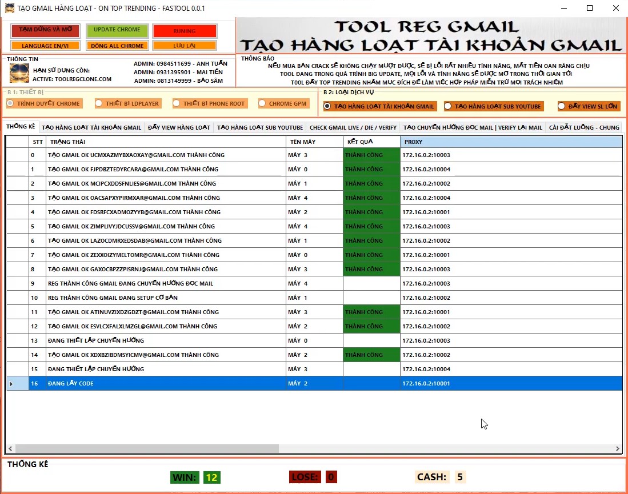Click the Proxy column header
Image resolution: width=628 pixels, height=494 pixels.
(511, 141)
